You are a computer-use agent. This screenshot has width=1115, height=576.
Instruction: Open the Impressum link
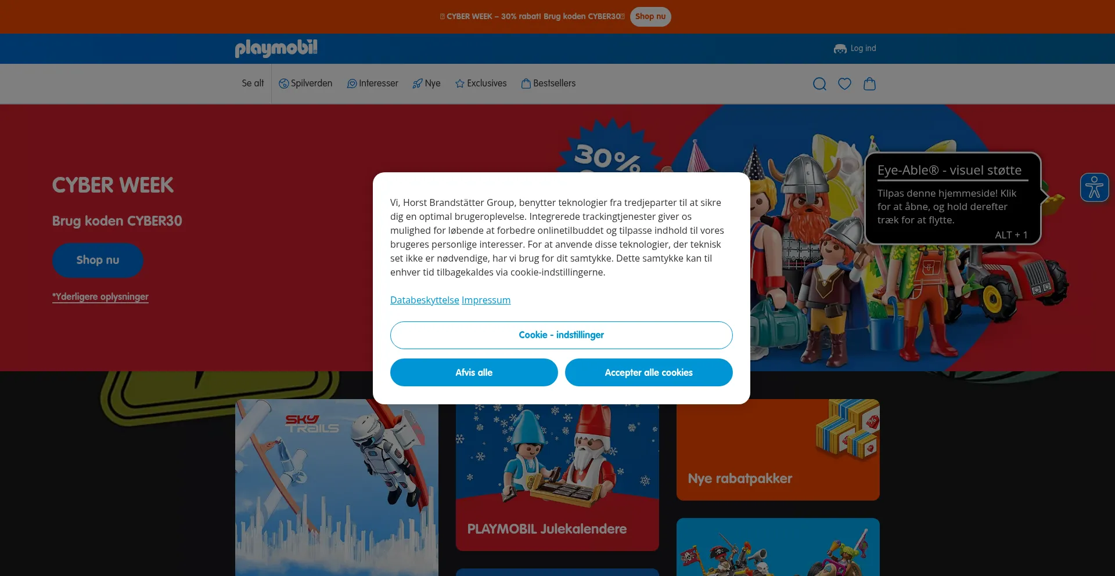pos(486,300)
